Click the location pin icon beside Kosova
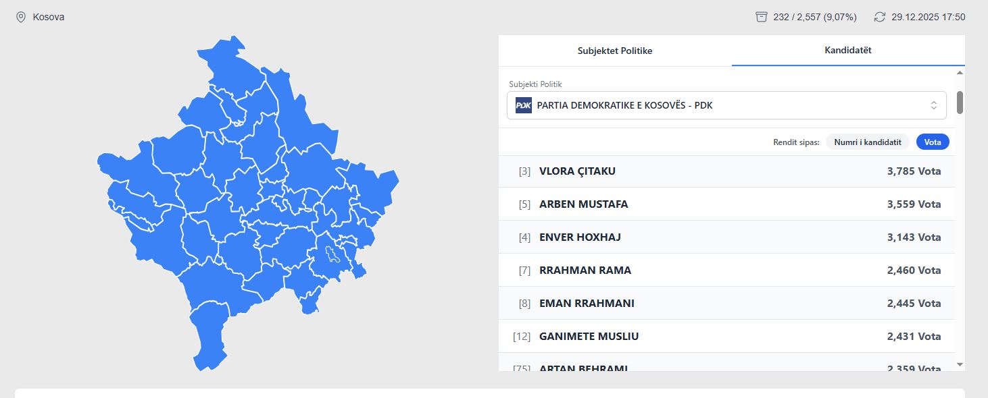This screenshot has height=398, width=988. pos(21,17)
